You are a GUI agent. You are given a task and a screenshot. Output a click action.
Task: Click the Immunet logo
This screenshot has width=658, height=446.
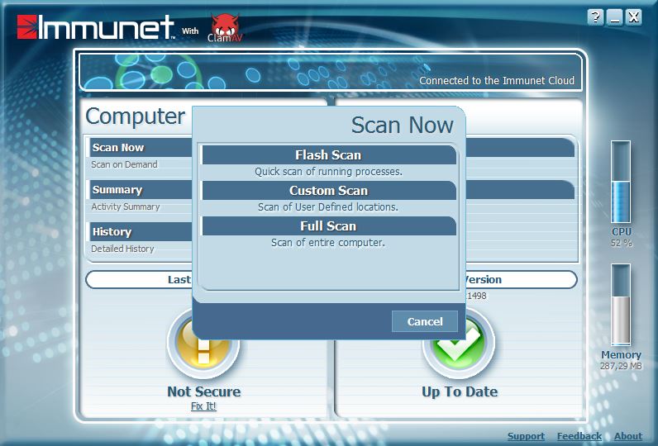point(96,27)
